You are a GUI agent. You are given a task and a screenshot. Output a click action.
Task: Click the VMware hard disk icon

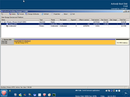pyautogui.click(x=5, y=22)
